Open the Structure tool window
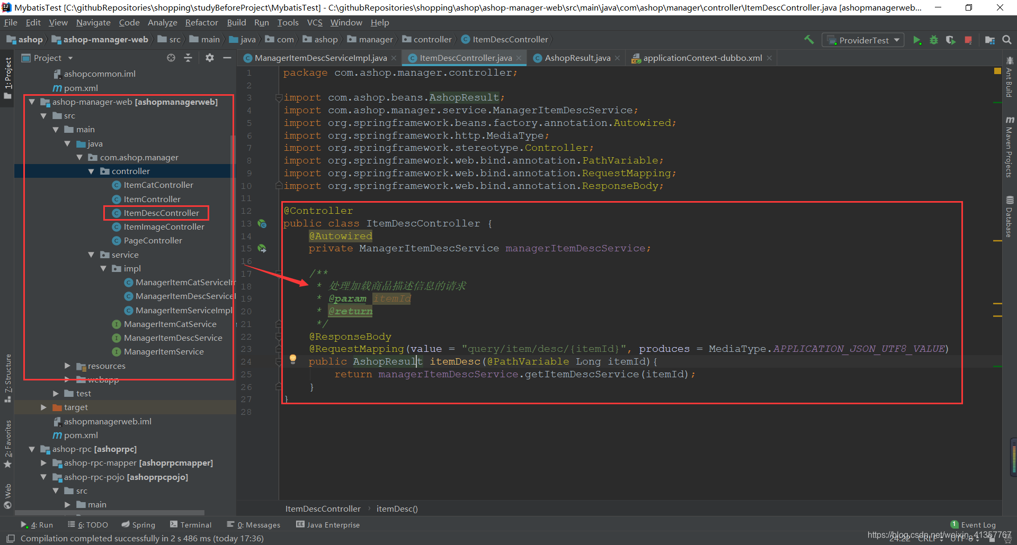 [x=8, y=378]
